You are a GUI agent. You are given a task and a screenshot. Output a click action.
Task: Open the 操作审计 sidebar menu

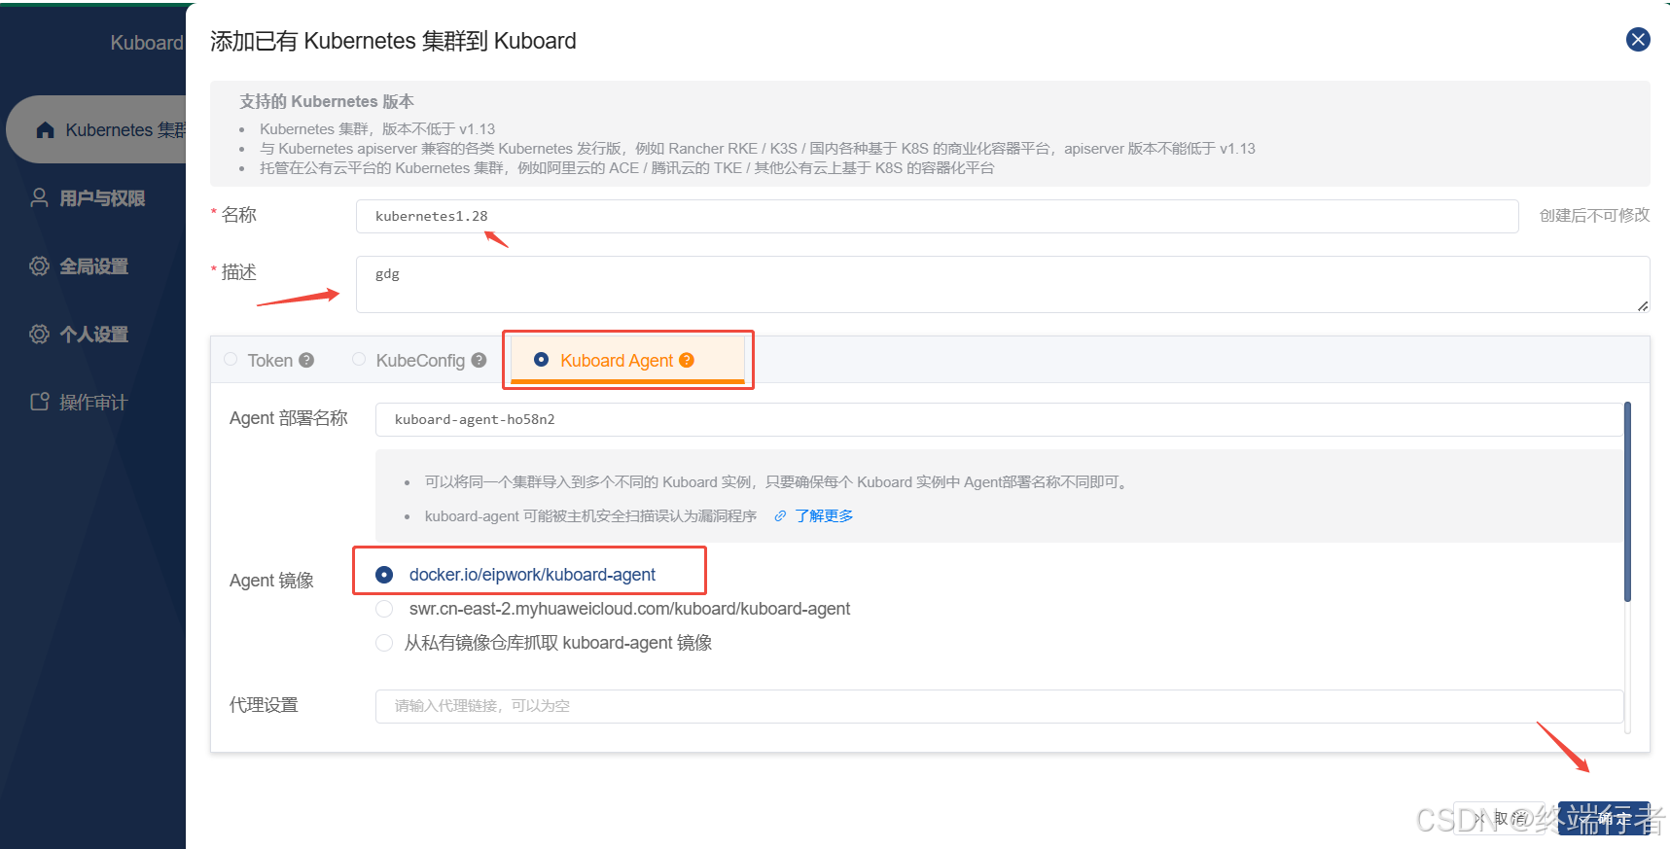(93, 403)
